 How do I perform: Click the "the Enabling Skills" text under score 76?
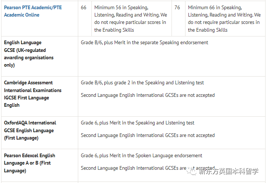coord(208,30)
